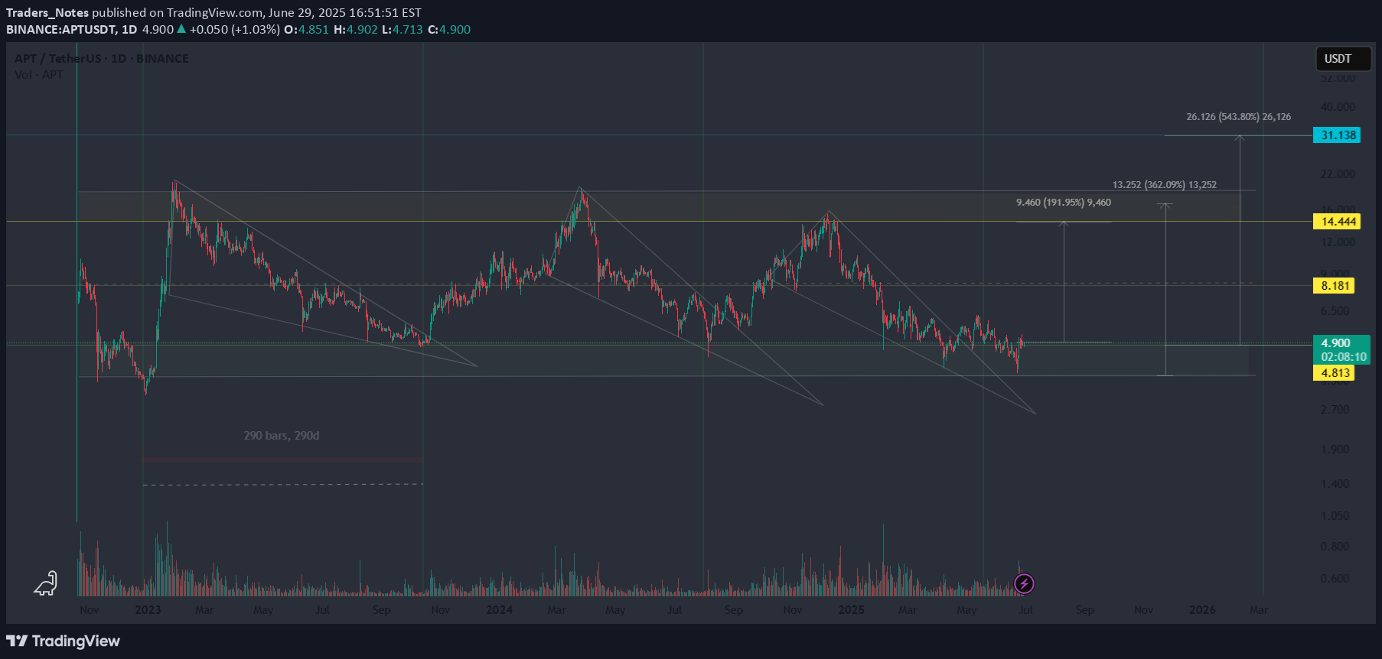Click the close value C:4.900
The width and height of the screenshot is (1382, 659).
pyautogui.click(x=449, y=30)
